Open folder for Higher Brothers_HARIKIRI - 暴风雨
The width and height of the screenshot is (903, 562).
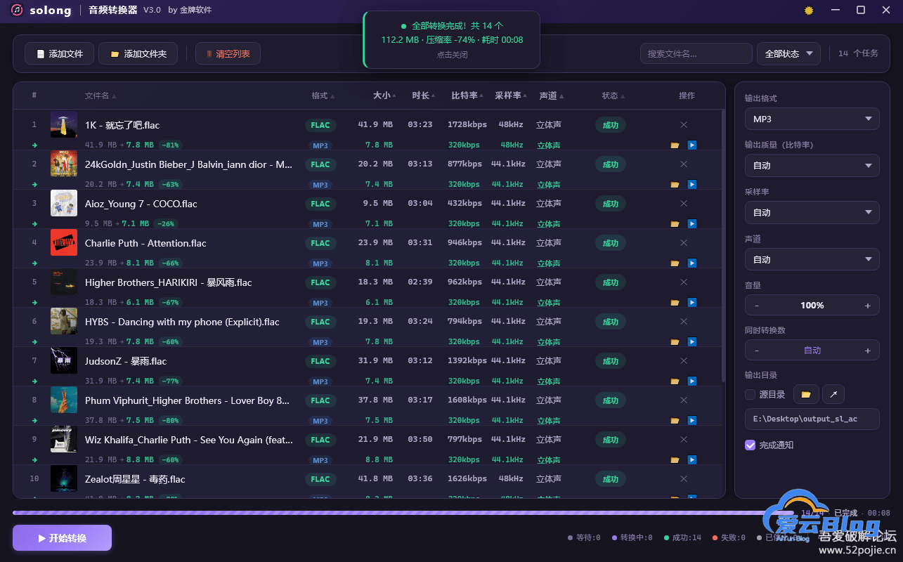point(675,303)
